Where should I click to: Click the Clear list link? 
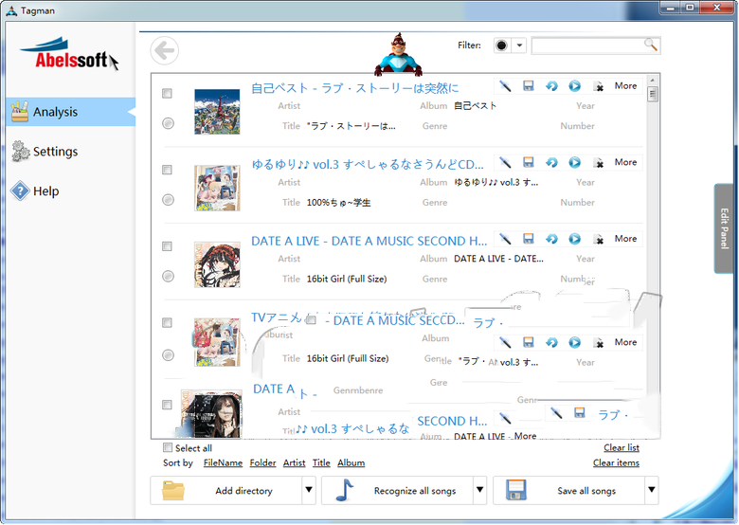[622, 447]
